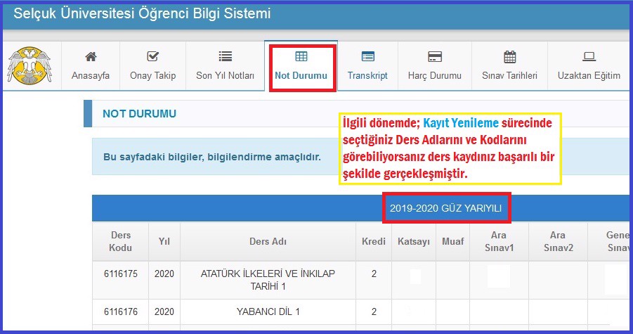Click the Harç Durumu credit card icon
633x334 pixels.
pyautogui.click(x=434, y=57)
